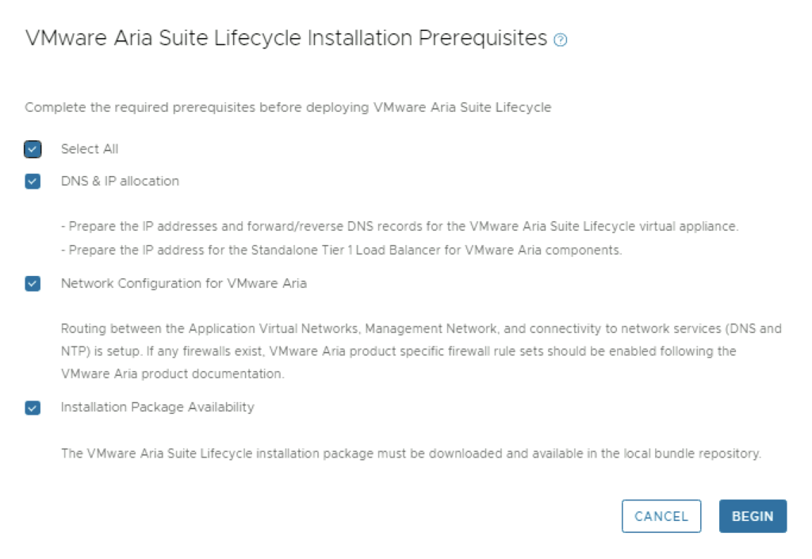
Task: Click the local bundle repository description text
Action: click(x=411, y=454)
